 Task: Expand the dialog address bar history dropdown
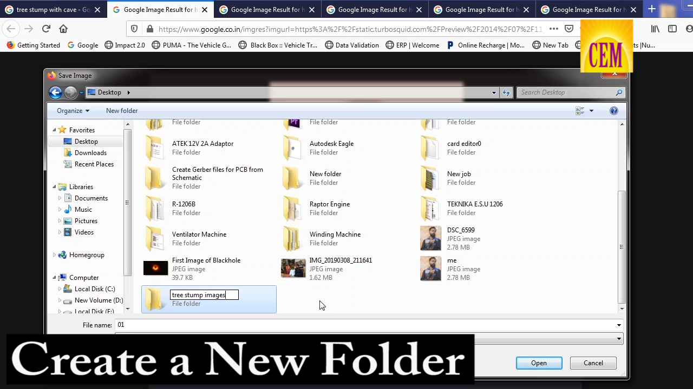pyautogui.click(x=494, y=92)
